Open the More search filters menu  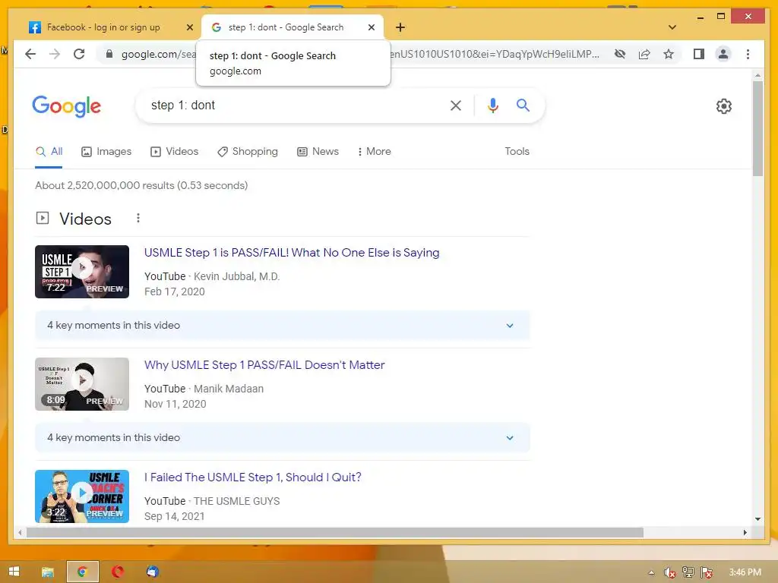[x=374, y=152]
